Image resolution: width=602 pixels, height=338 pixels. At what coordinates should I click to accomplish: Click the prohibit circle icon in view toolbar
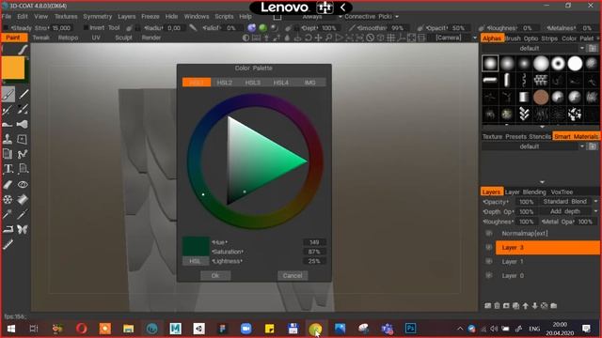tap(370, 38)
